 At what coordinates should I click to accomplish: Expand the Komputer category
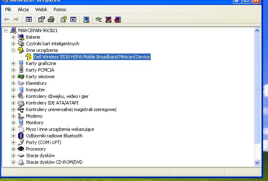[x=13, y=90]
